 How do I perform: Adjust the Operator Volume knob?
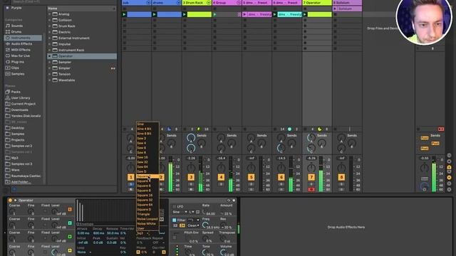[223, 252]
